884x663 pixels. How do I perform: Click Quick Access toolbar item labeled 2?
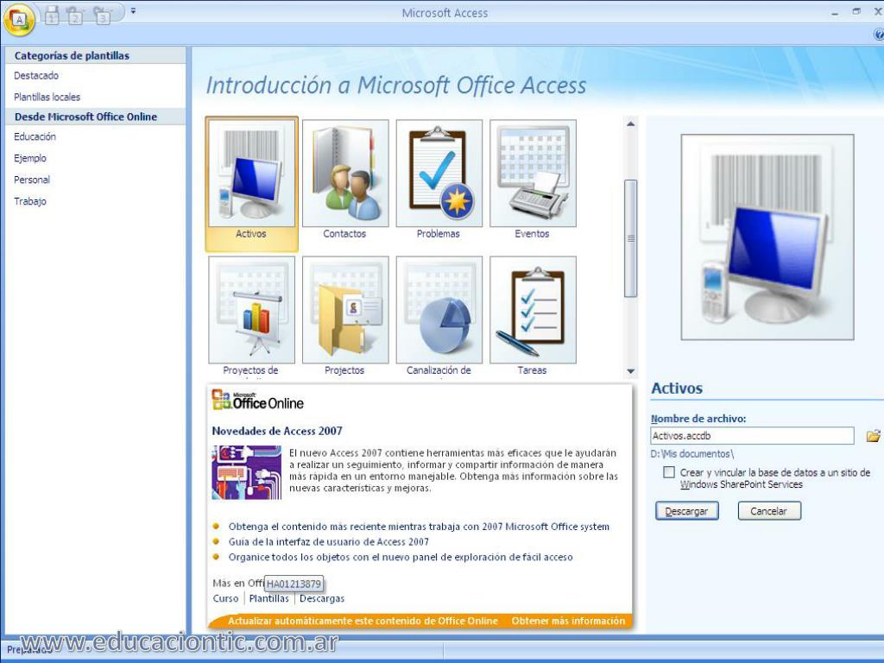click(74, 16)
